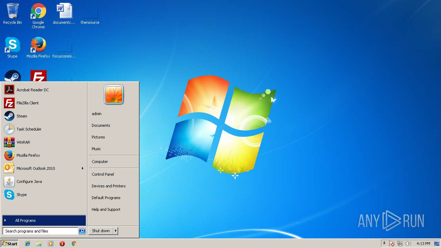Open Steam from Start menu list
This screenshot has height=248, width=441.
click(44, 116)
